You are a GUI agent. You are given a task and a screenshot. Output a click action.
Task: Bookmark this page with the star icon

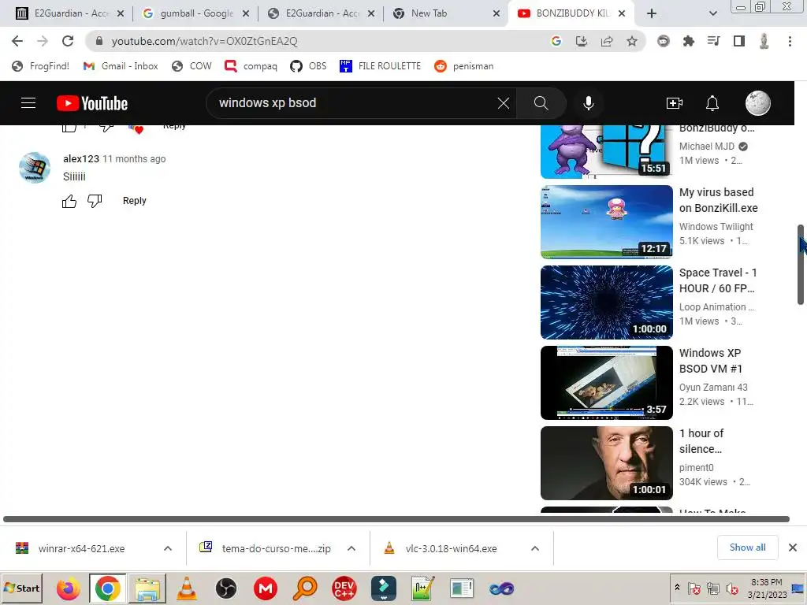(632, 41)
